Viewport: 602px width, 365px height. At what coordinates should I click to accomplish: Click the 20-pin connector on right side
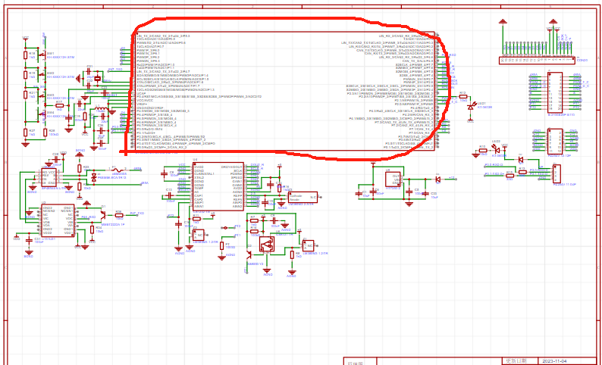point(554,92)
